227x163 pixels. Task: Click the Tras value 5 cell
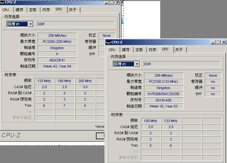[151, 146]
